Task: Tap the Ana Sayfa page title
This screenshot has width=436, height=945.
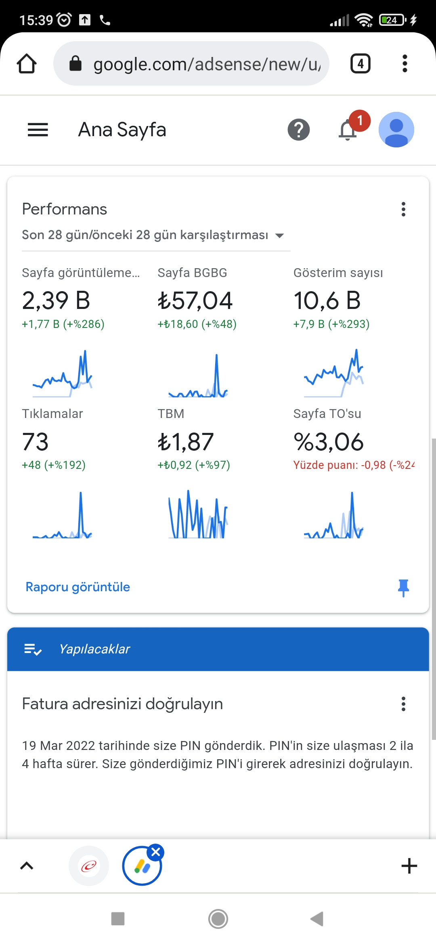Action: [x=122, y=130]
